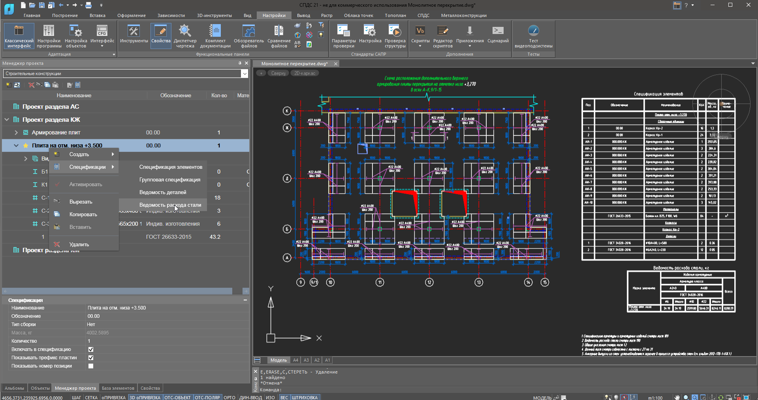Click the Open folder icon in quick access toolbar

coord(32,5)
